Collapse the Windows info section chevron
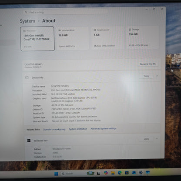The width and height of the screenshot is (181, 181). tap(157, 139)
